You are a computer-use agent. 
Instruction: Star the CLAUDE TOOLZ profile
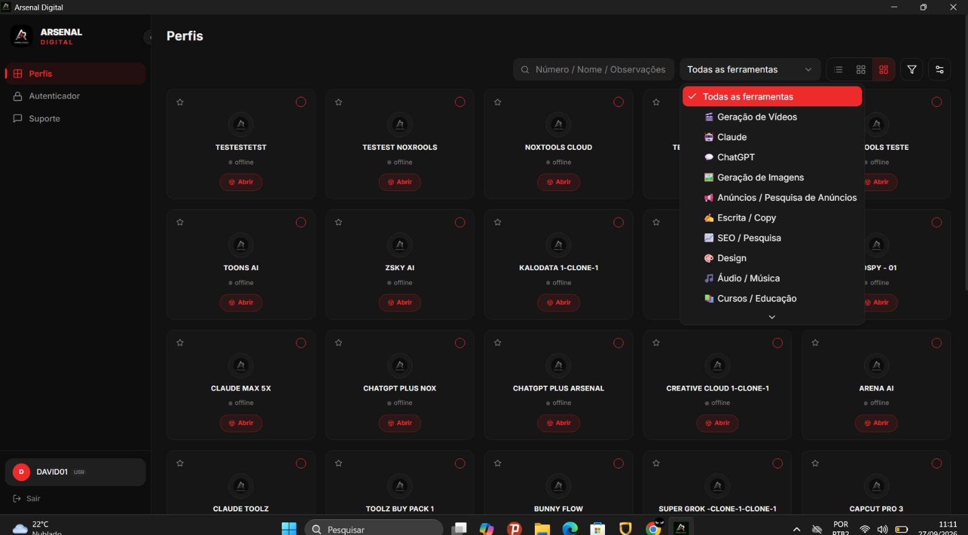[180, 463]
